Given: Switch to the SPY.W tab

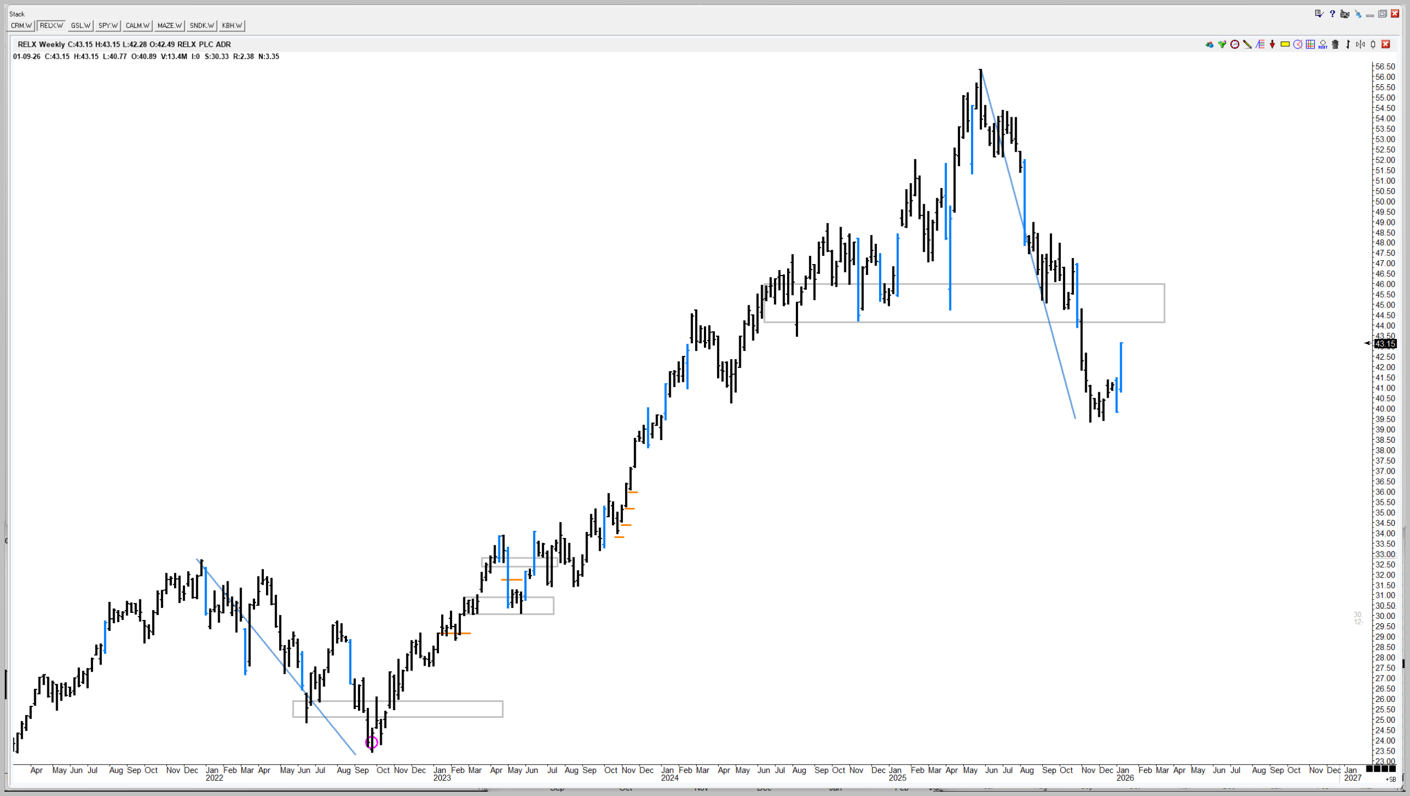Looking at the screenshot, I should point(108,26).
